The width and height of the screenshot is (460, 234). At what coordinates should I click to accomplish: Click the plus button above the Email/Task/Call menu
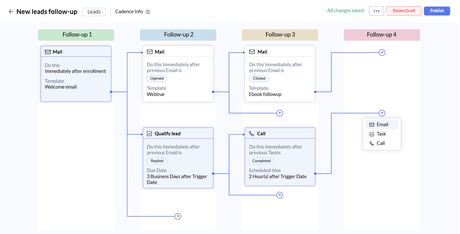click(x=382, y=113)
